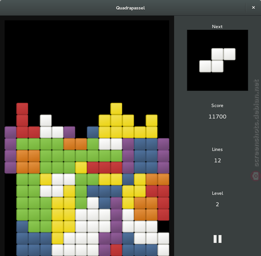Click the score value 11700
261x256 pixels.
point(218,116)
